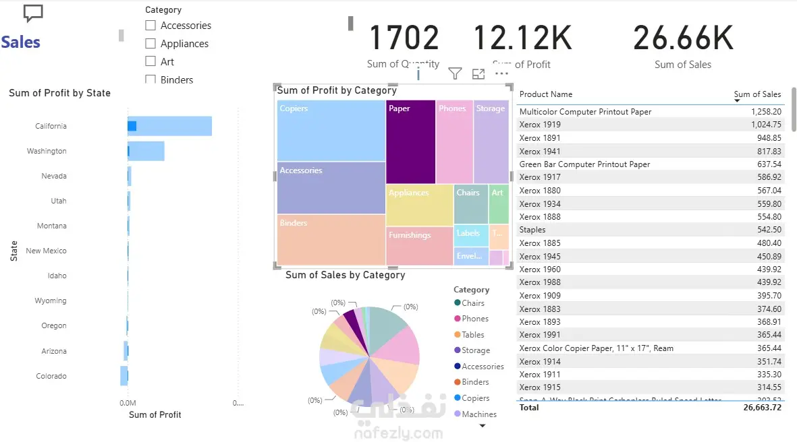
Task: Click the Accessories legend marker
Action: point(458,366)
